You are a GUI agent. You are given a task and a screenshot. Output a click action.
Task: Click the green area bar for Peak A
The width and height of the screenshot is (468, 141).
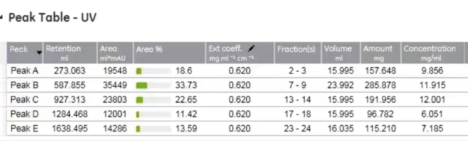tap(139, 71)
